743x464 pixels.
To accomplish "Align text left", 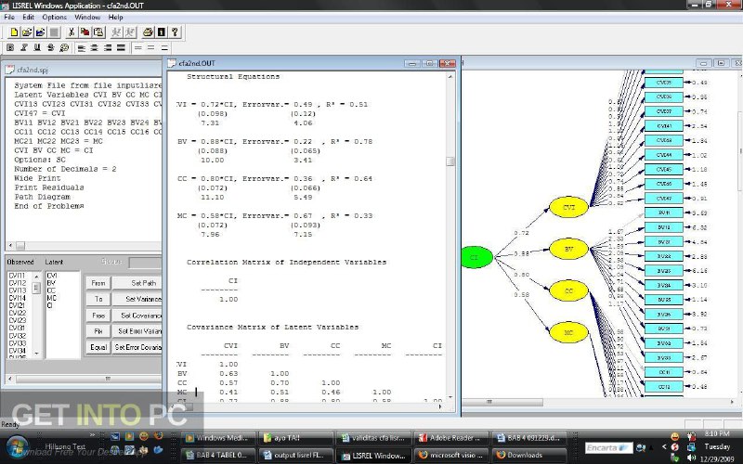I will (x=82, y=48).
